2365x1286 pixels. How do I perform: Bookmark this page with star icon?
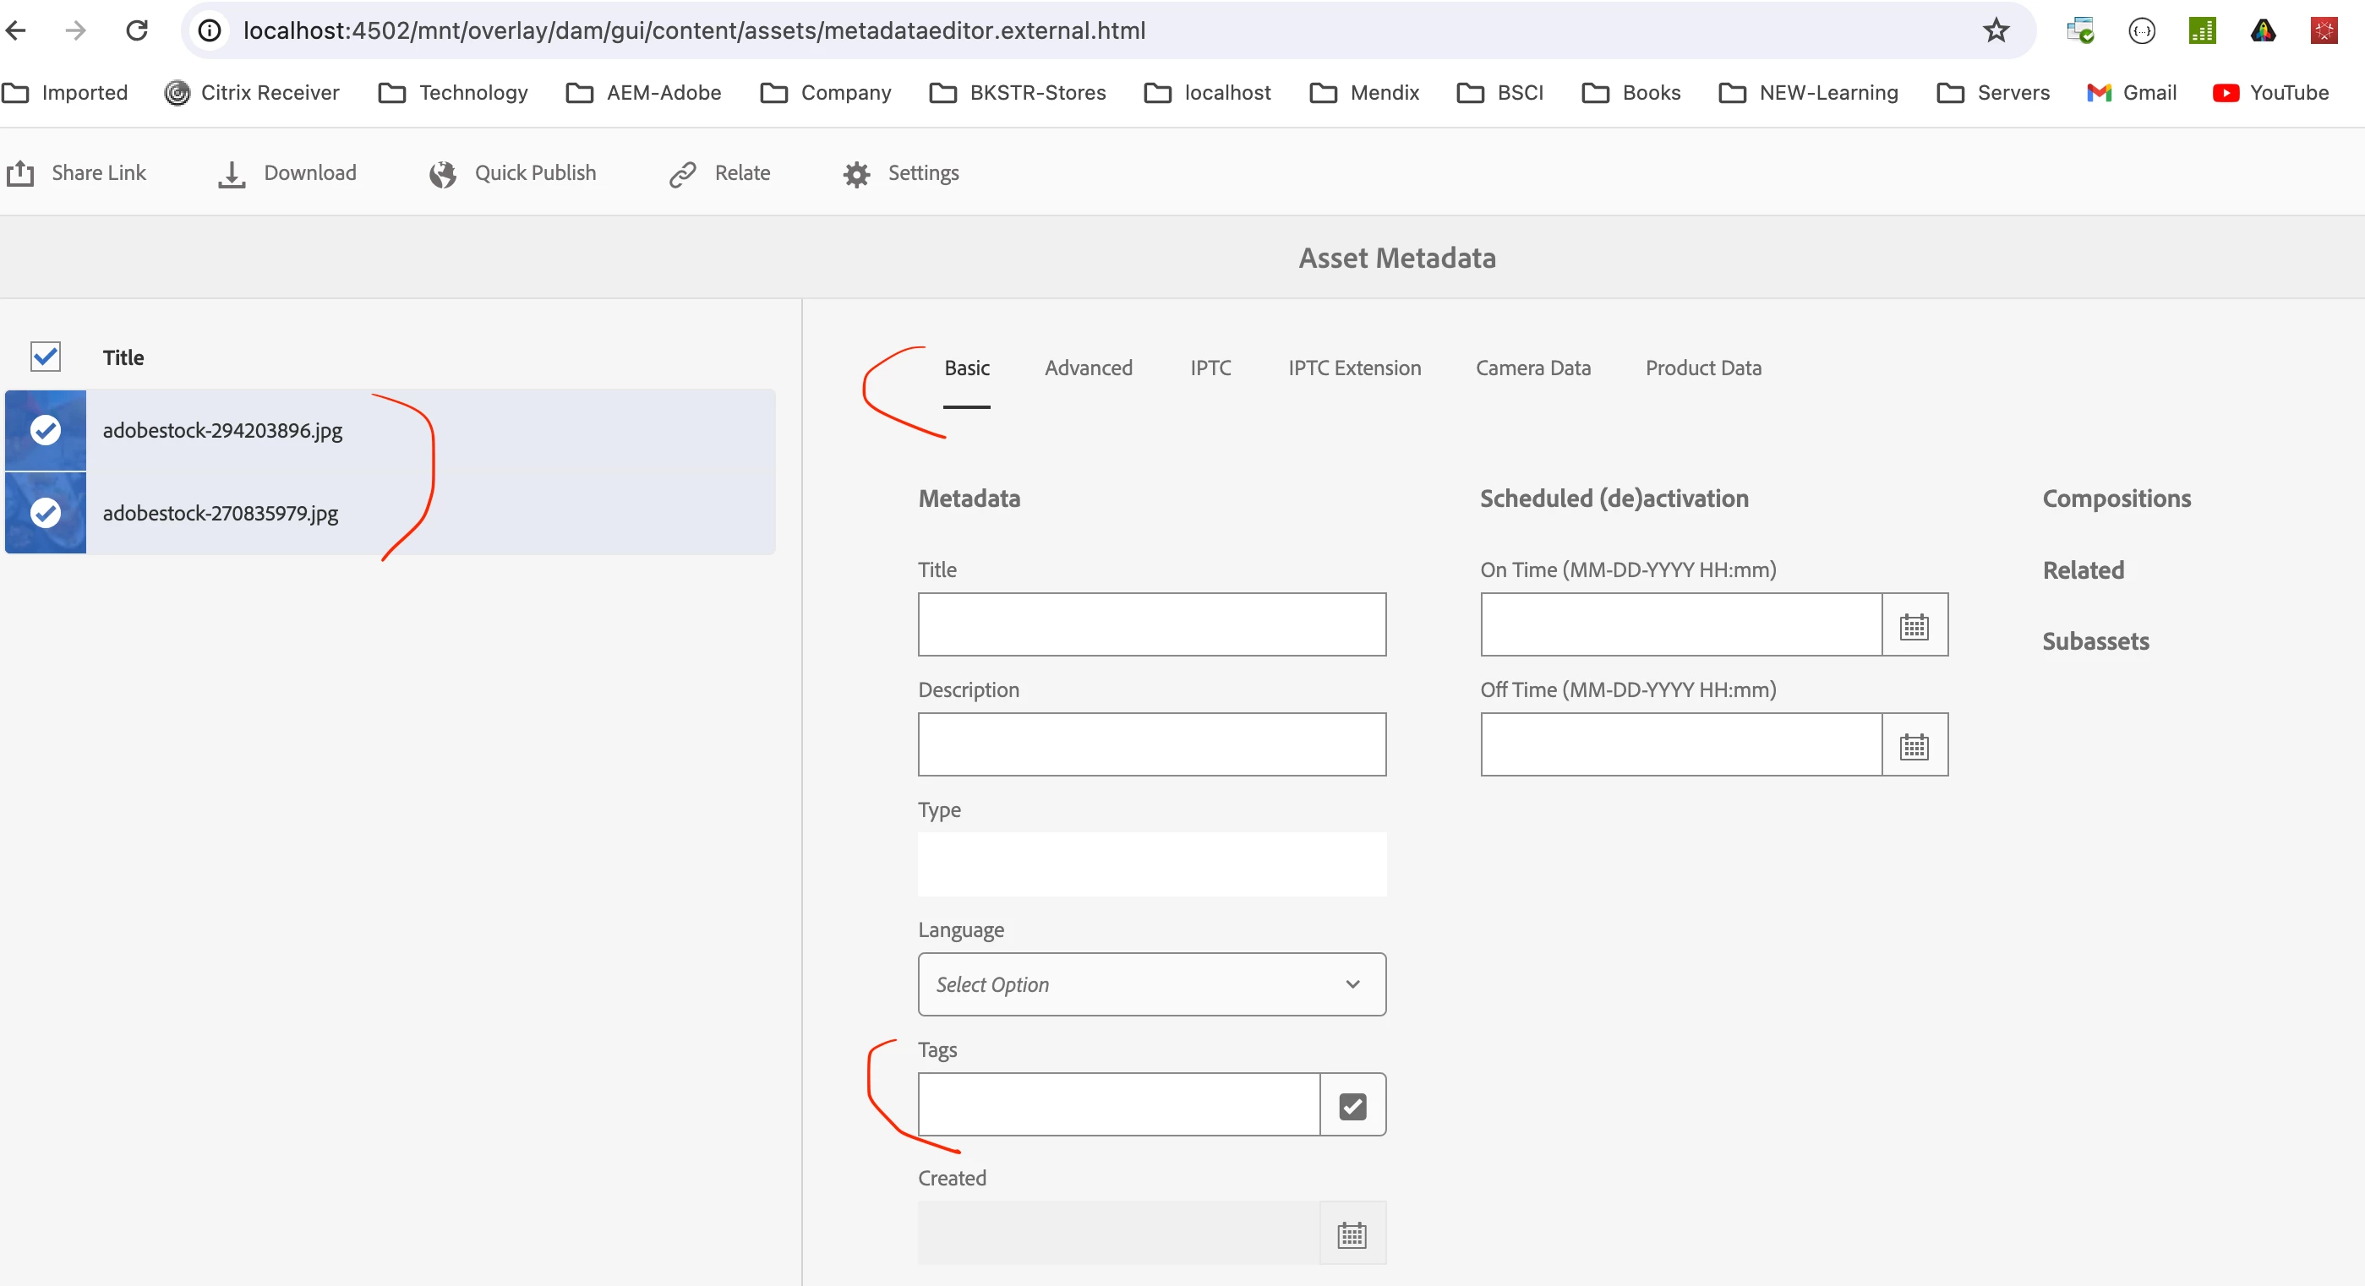tap(1996, 30)
